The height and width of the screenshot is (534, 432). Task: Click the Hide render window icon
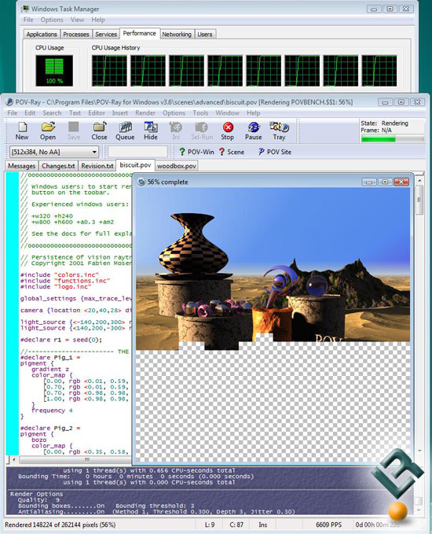pyautogui.click(x=151, y=131)
